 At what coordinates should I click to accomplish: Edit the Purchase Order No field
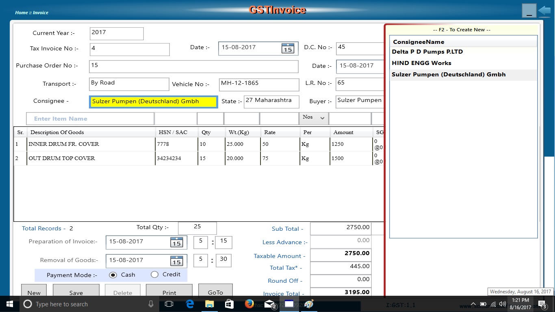[x=194, y=67]
